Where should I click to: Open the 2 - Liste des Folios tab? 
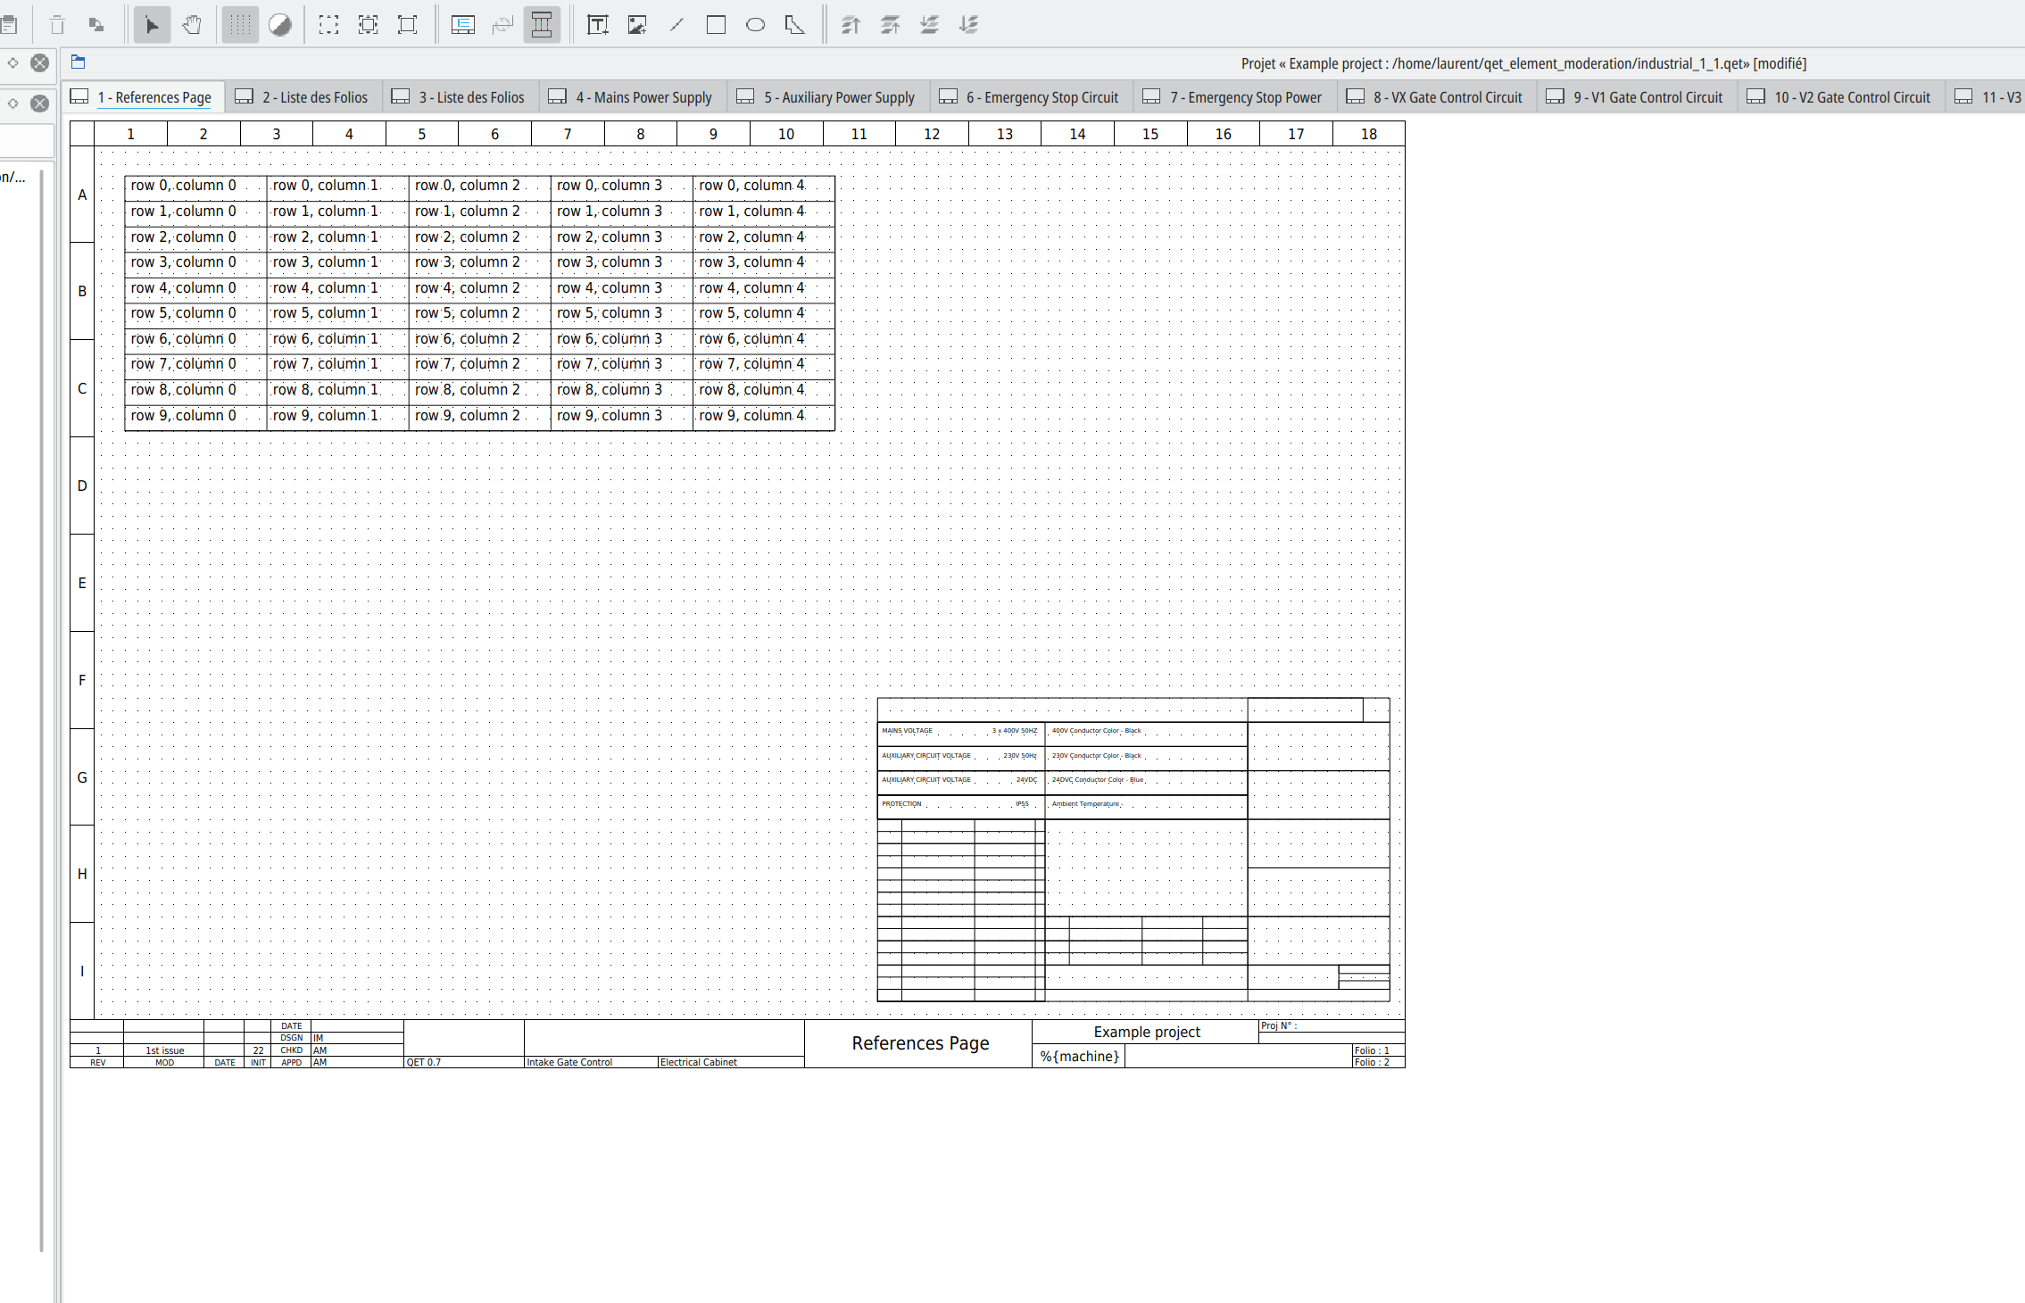click(x=303, y=97)
